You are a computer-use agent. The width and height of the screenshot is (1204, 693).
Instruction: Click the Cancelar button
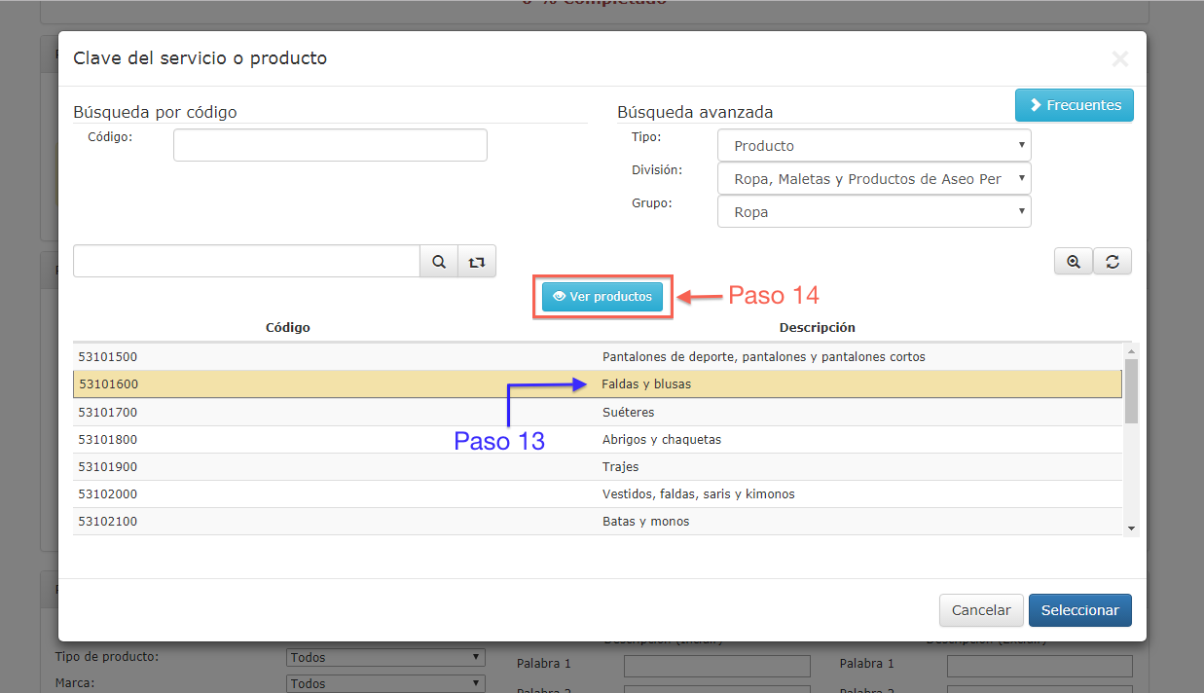[980, 610]
